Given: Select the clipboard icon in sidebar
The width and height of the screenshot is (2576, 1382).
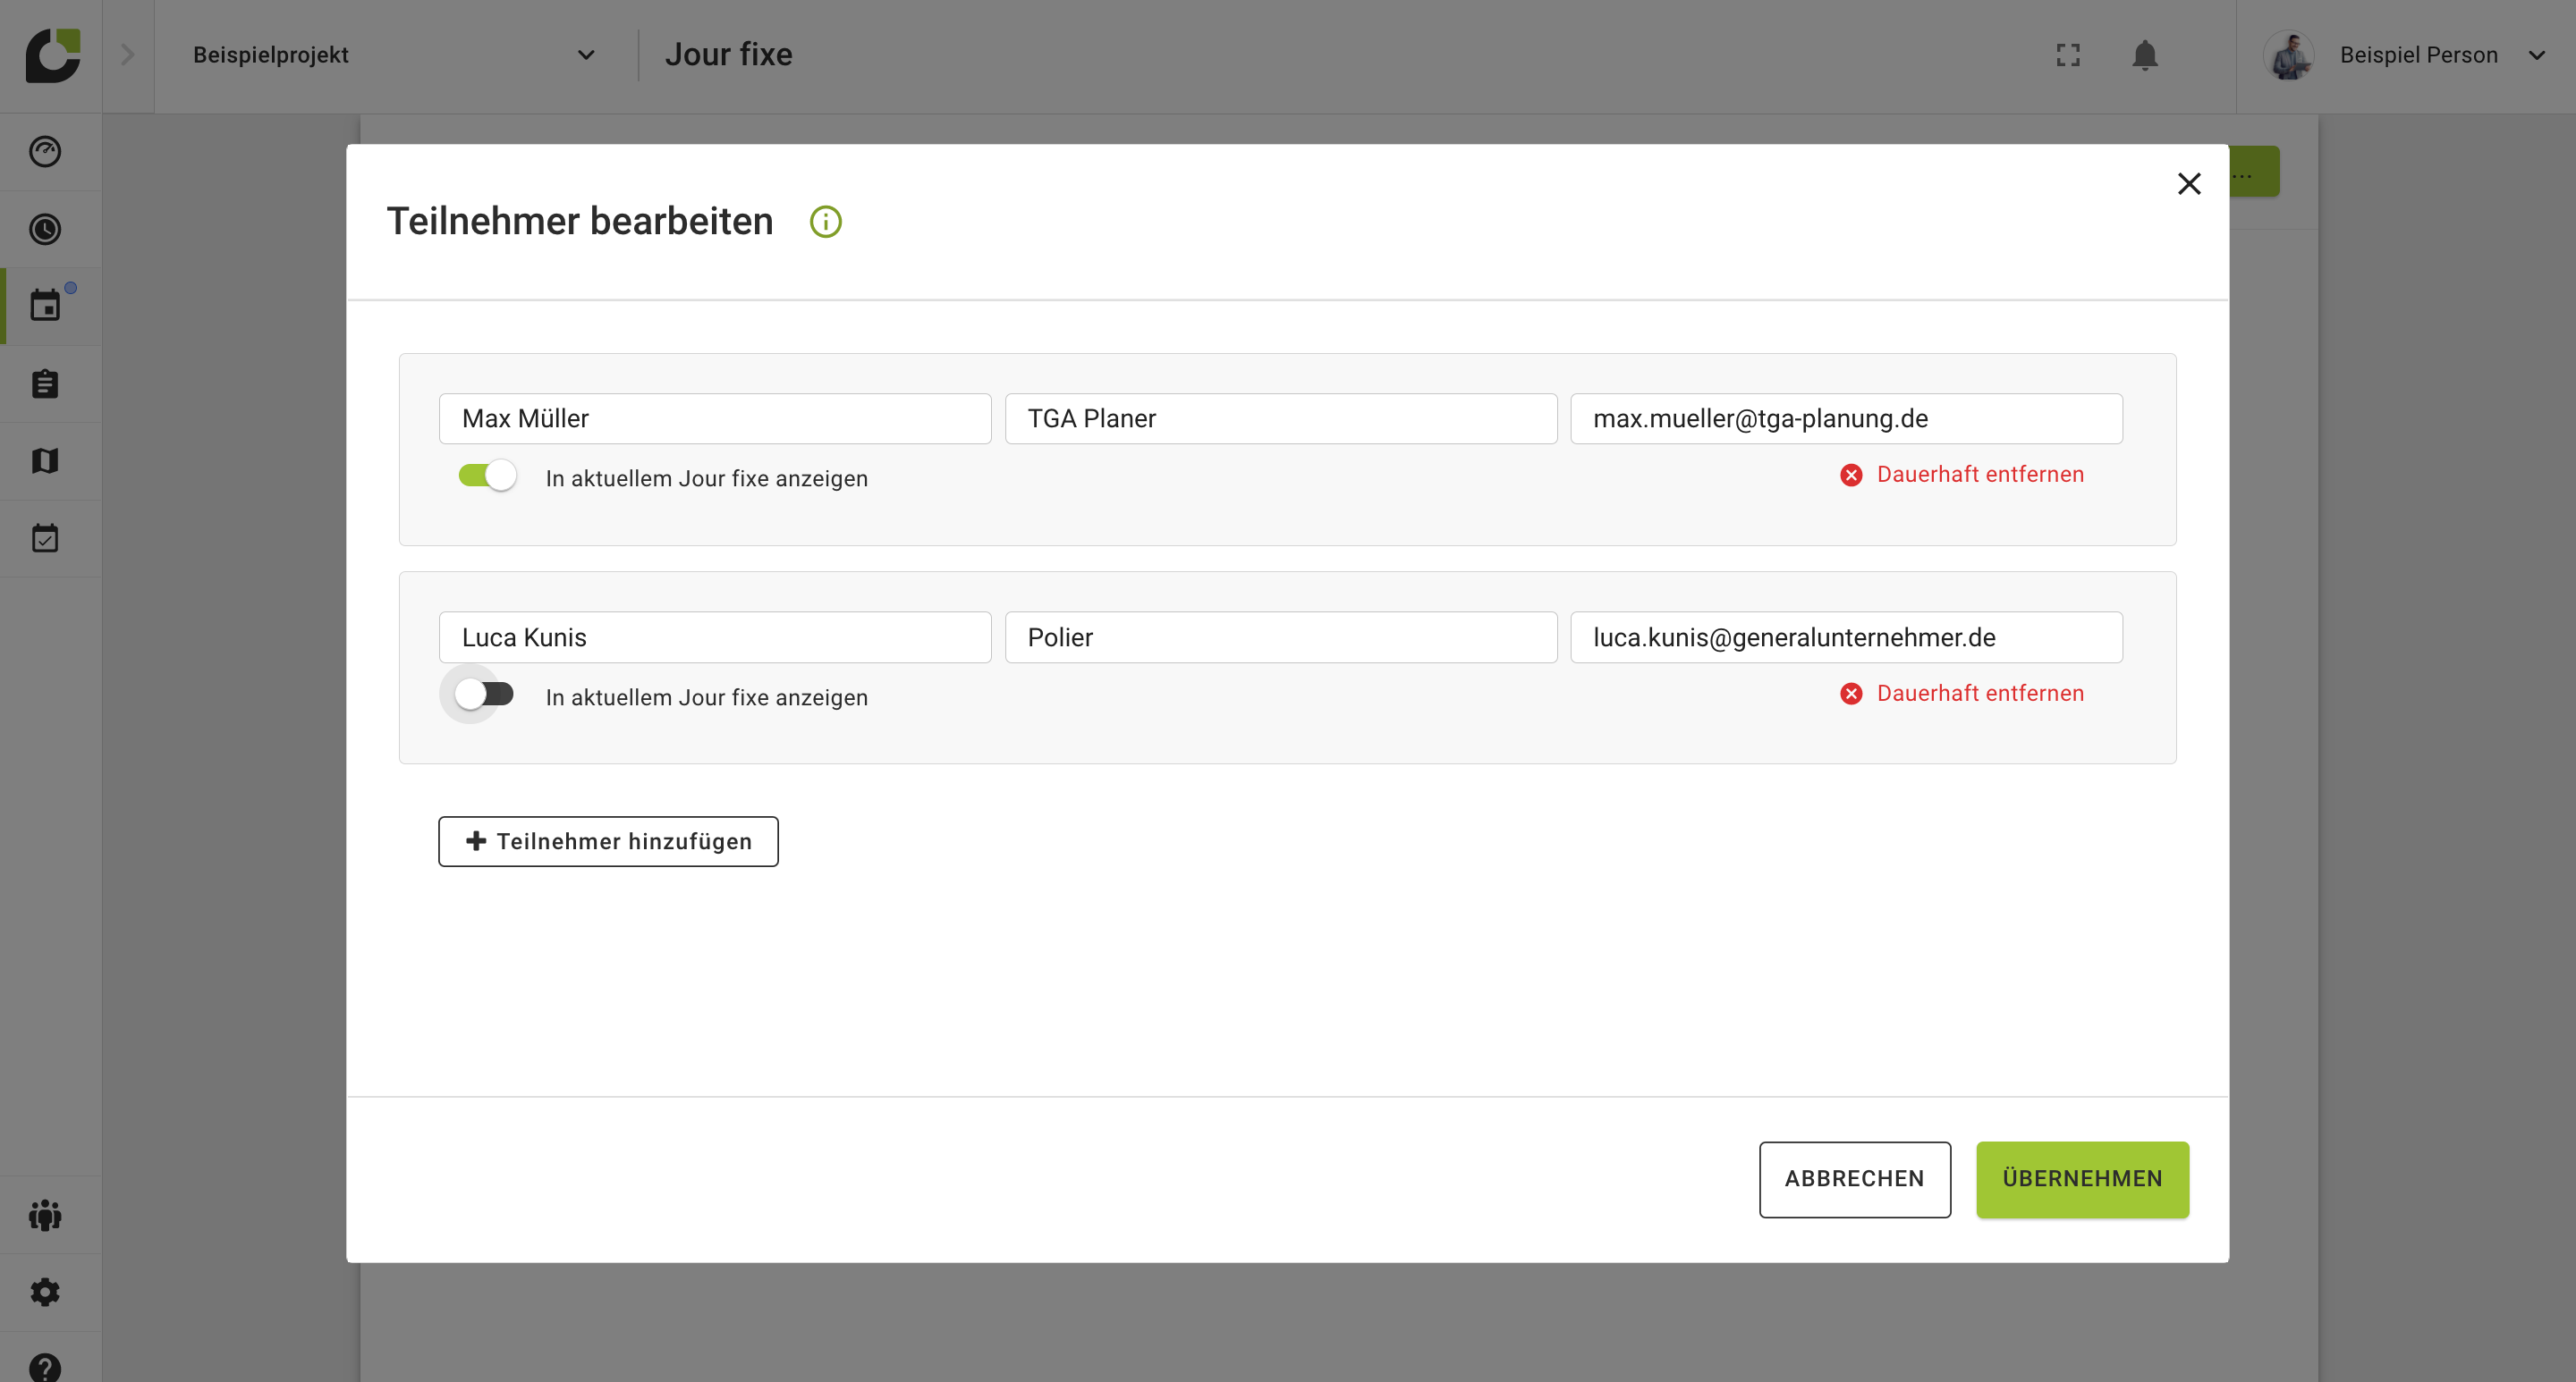Looking at the screenshot, I should click(x=45, y=383).
